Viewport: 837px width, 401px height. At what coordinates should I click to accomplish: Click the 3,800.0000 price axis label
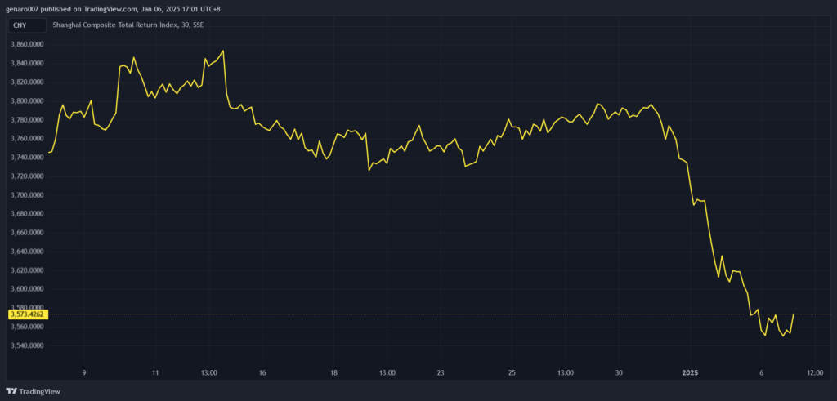(29, 100)
